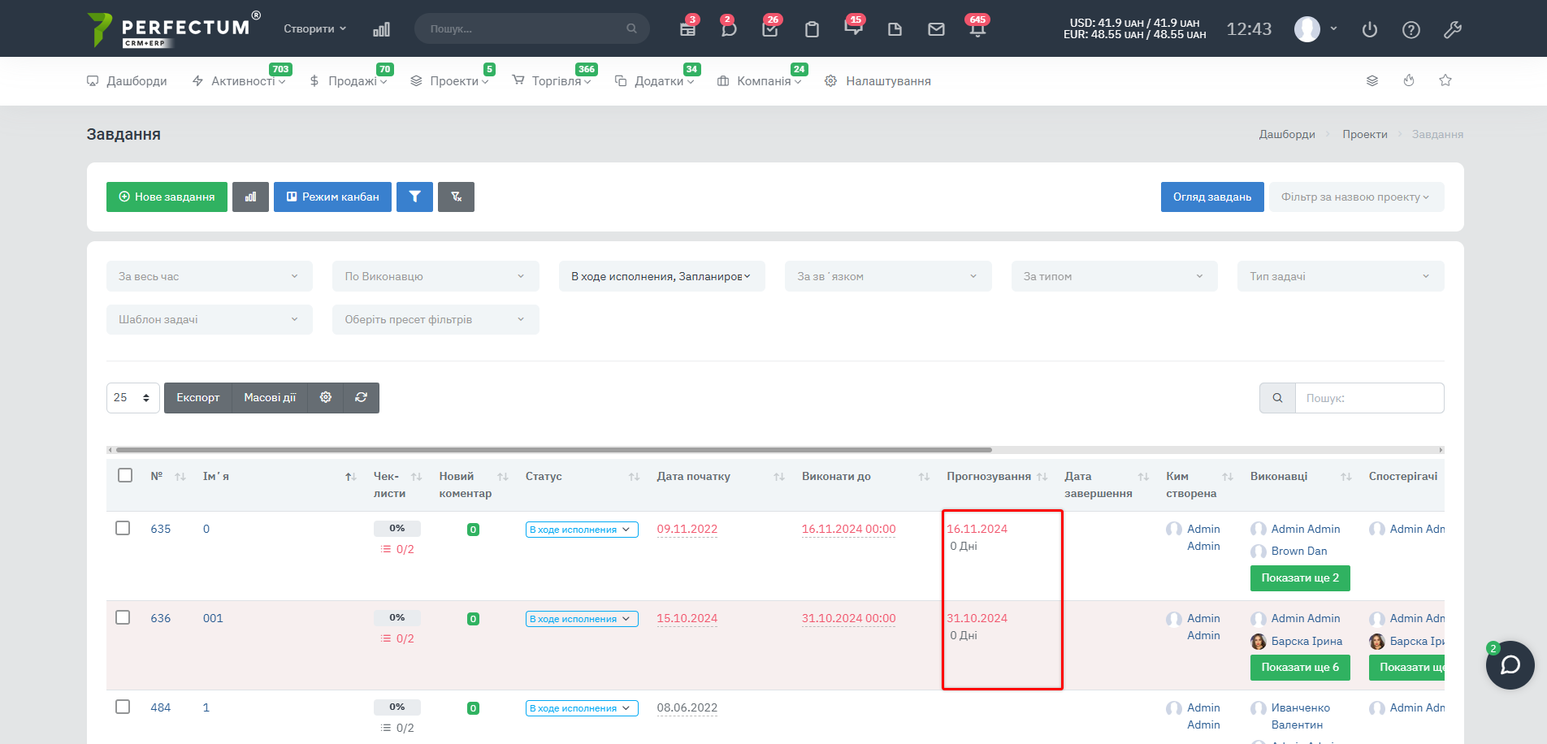Click the horizontal table scrollbar
This screenshot has height=744, width=1547.
click(x=552, y=449)
